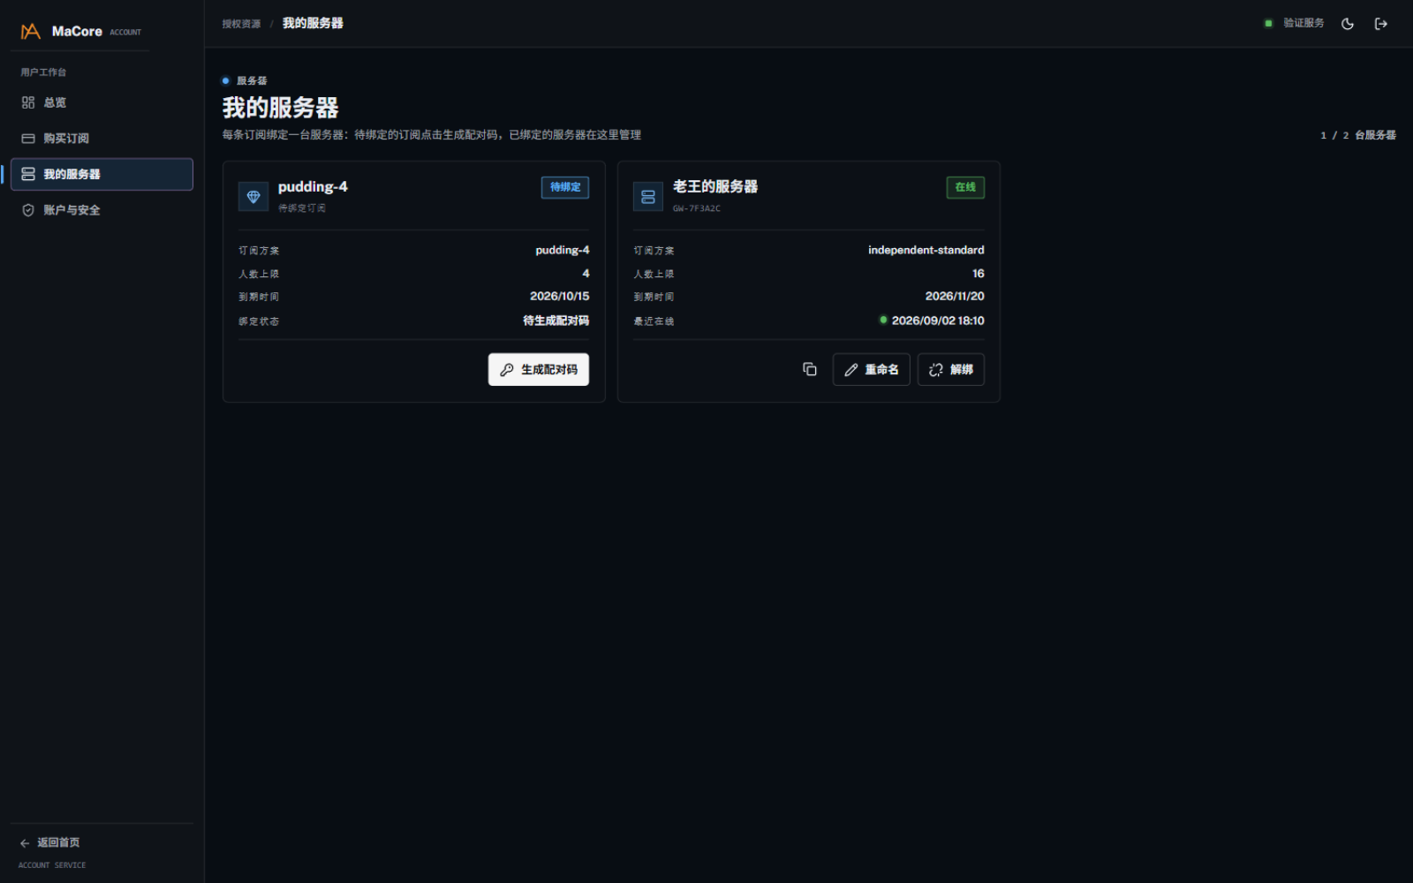Click pudding-4 diamond icon
Viewport: 1413px width, 883px height.
pyautogui.click(x=253, y=196)
